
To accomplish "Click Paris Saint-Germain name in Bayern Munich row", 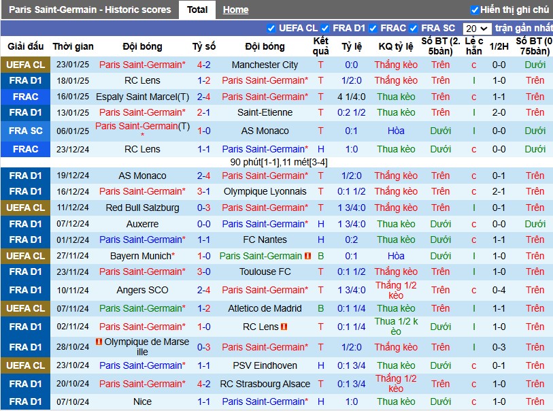I will 261,256.
